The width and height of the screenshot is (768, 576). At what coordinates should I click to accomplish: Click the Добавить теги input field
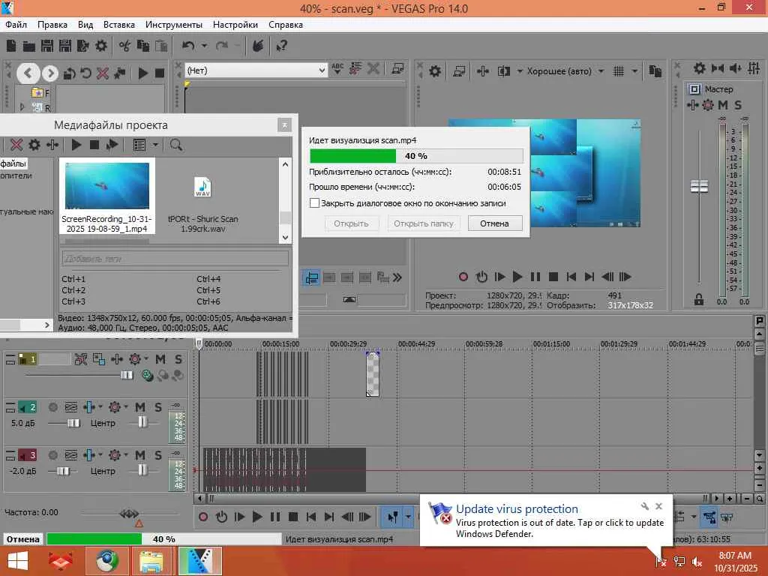tap(175, 258)
